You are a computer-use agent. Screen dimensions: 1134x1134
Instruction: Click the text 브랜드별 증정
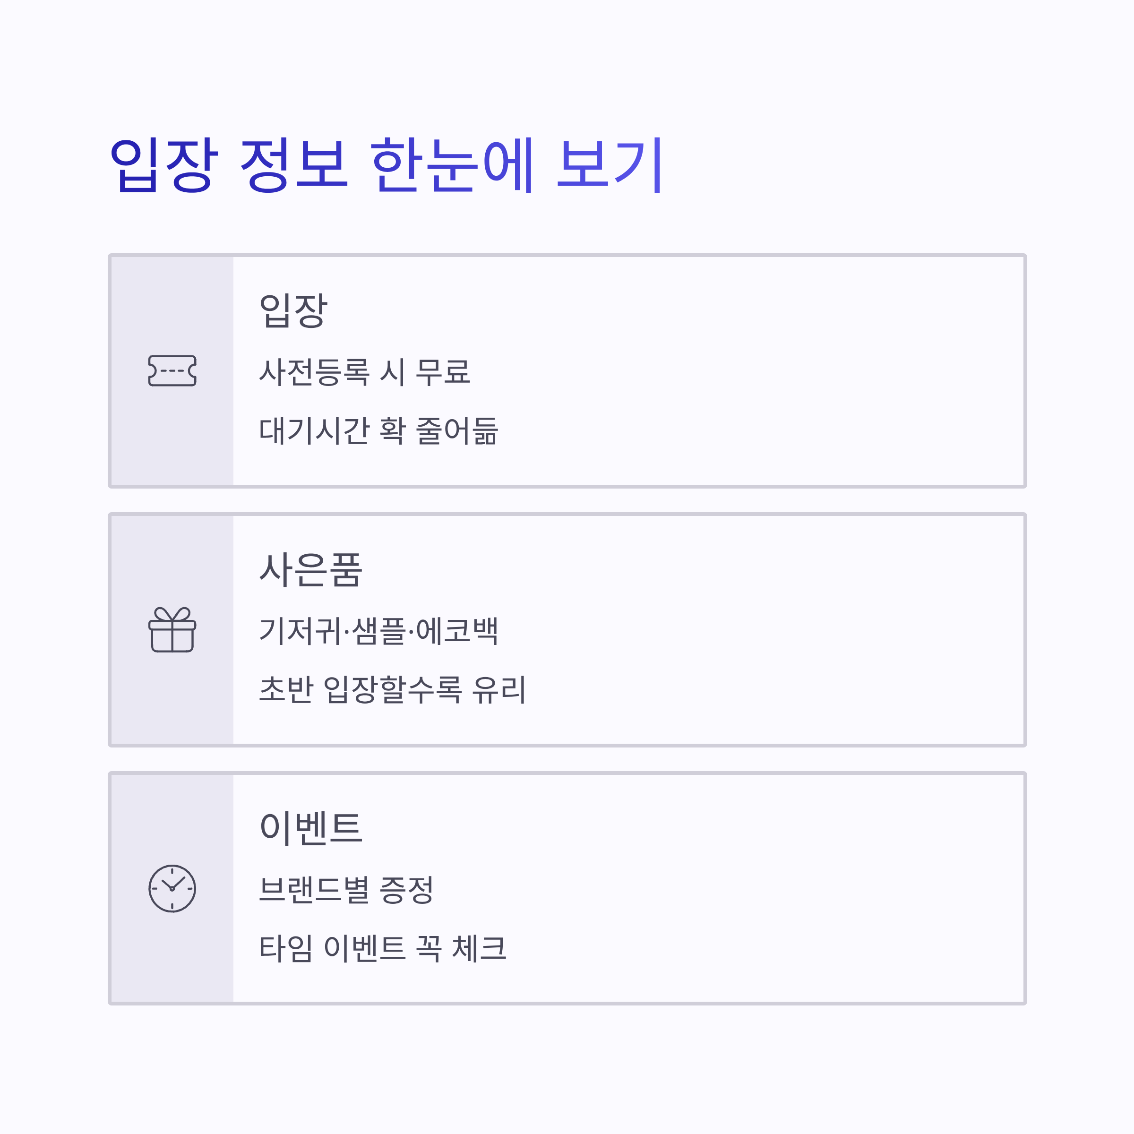tap(346, 889)
